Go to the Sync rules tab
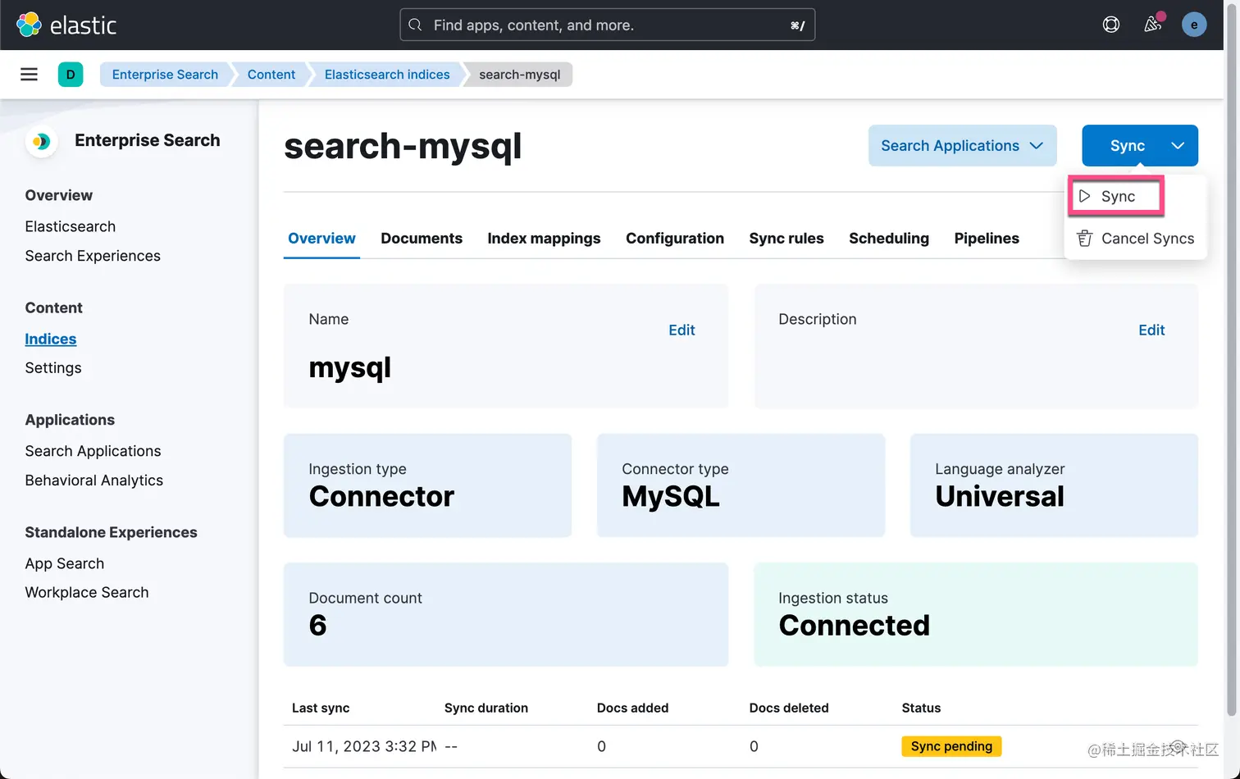Viewport: 1240px width, 779px height. tap(786, 239)
